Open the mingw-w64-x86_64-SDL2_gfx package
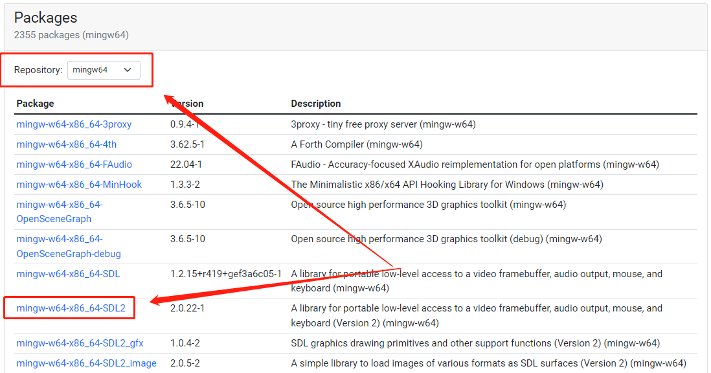This screenshot has height=373, width=711. (x=80, y=343)
